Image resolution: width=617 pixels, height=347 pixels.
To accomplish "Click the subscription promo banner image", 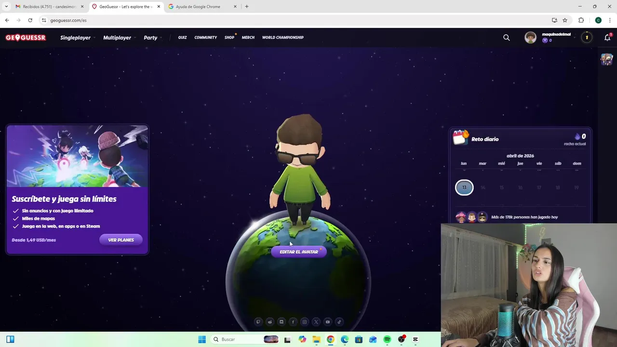I will tap(78, 156).
